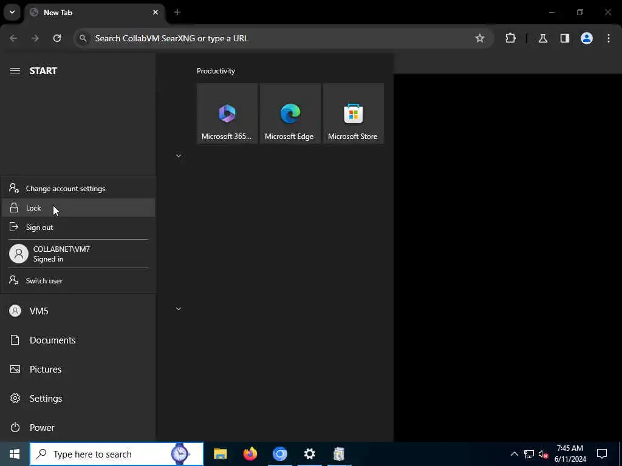Viewport: 622px width, 466px height.
Task: Open the notification center icon
Action: [602, 454]
